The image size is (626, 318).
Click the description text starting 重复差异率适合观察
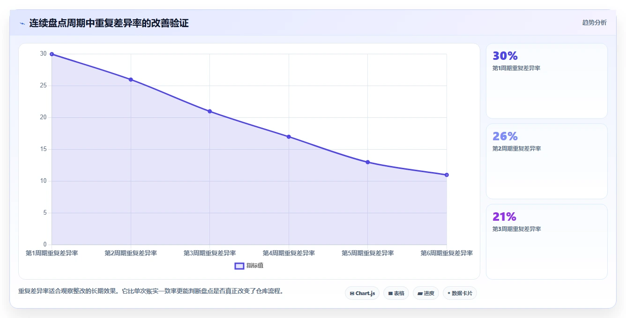click(x=151, y=291)
